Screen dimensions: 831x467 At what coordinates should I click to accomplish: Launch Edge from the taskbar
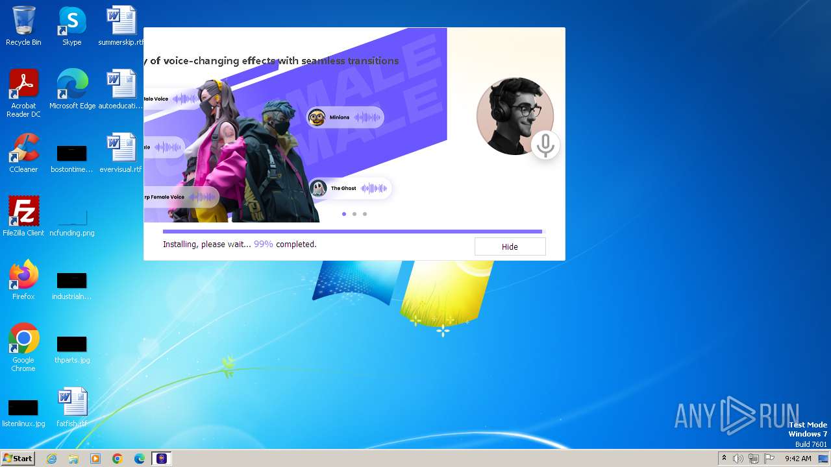(140, 459)
